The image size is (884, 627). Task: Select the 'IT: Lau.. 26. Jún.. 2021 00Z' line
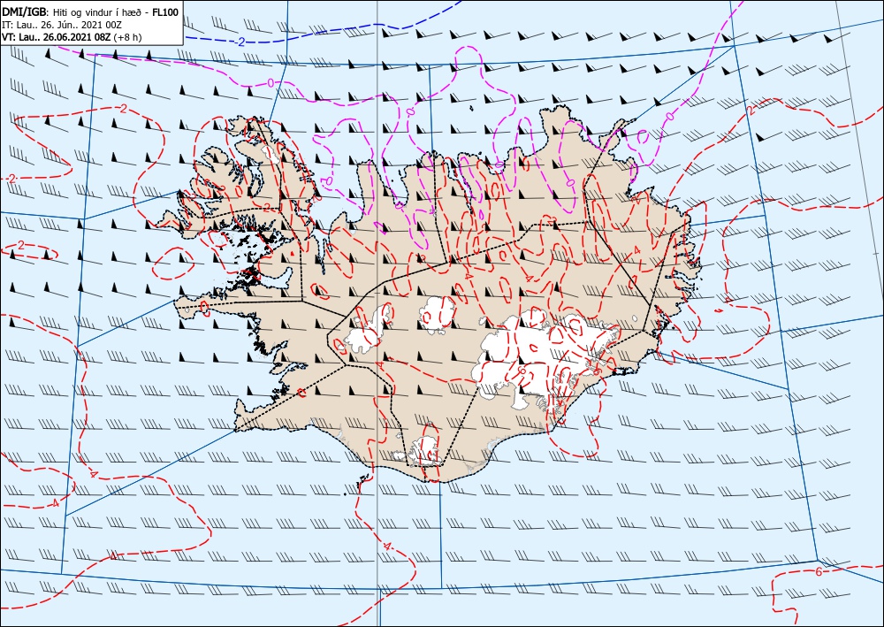62,26
